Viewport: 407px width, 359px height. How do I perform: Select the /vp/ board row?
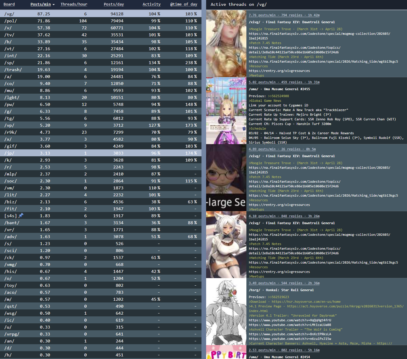click(101, 125)
